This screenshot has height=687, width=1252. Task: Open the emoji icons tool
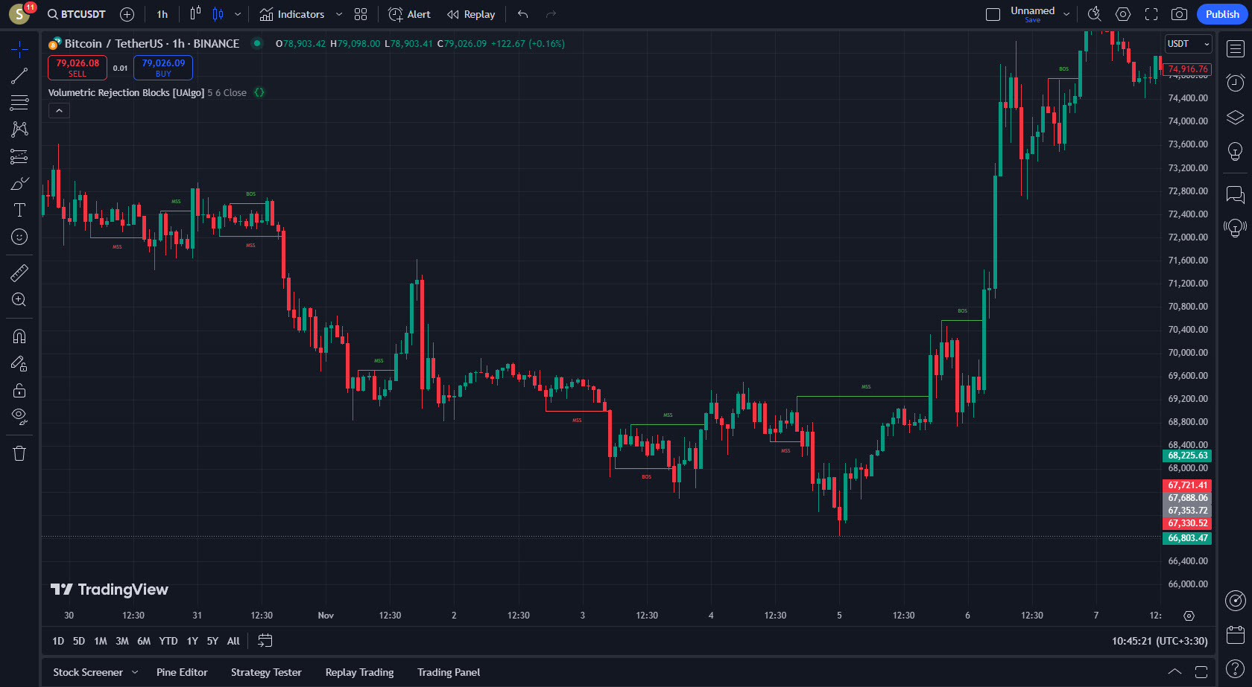[19, 237]
